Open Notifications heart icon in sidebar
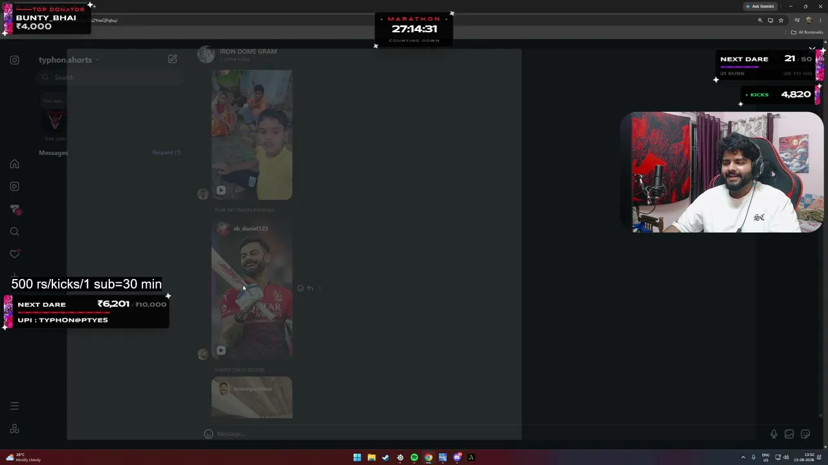The image size is (828, 465). pyautogui.click(x=14, y=254)
